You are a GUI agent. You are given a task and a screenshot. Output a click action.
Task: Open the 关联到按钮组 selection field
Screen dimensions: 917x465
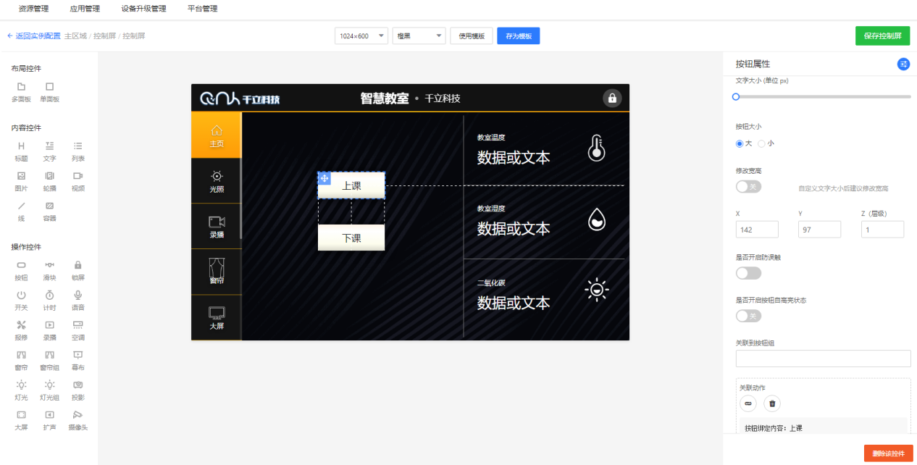tap(823, 359)
